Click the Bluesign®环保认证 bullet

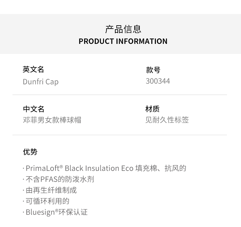pyautogui.click(x=57, y=212)
